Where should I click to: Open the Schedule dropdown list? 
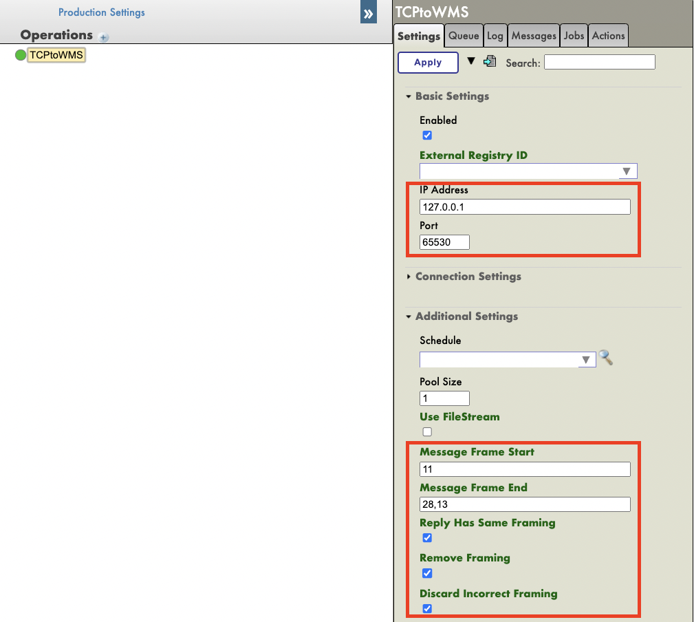pyautogui.click(x=585, y=360)
